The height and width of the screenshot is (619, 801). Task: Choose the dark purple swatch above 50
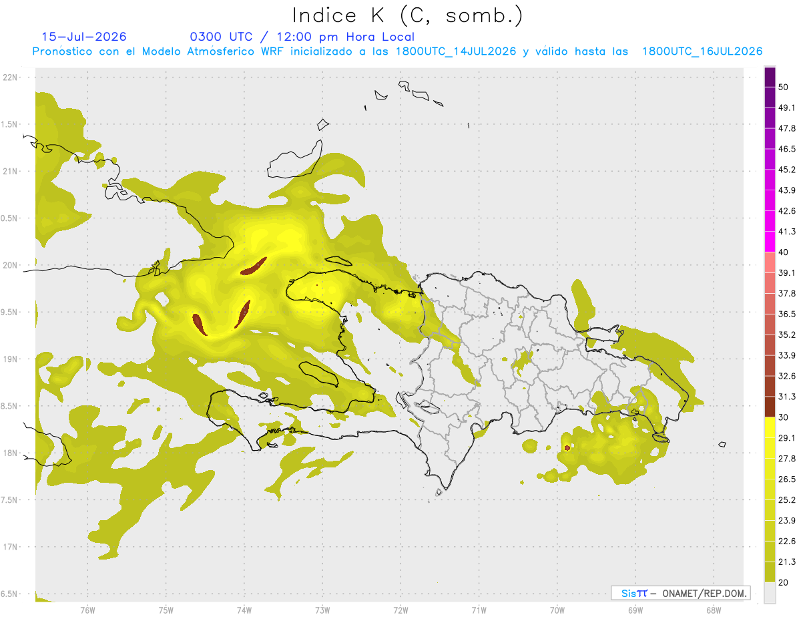(770, 77)
